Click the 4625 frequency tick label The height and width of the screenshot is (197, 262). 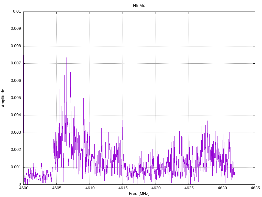[189, 188]
